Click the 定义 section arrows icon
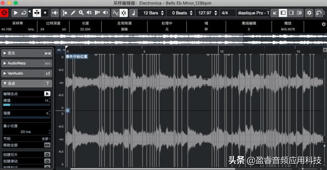 48,53
